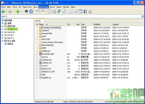Expand the 我的文档 tree node
This screenshot has width=145, height=104.
pyautogui.click(x=2, y=26)
